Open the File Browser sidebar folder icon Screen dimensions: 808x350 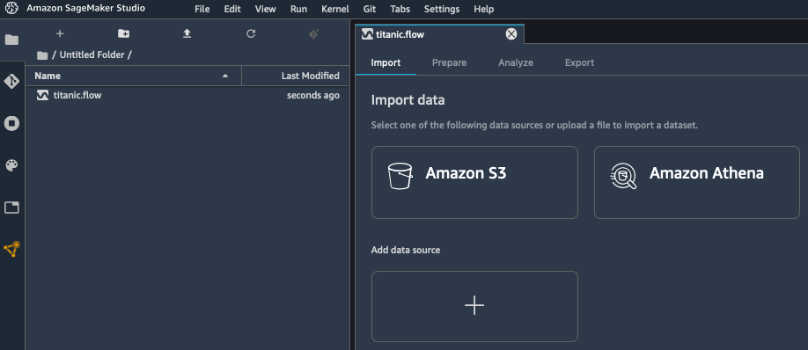pos(11,40)
